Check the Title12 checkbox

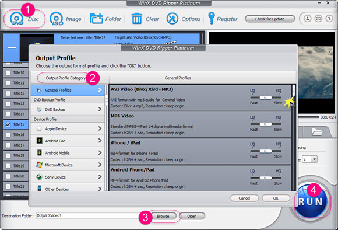tap(8, 93)
